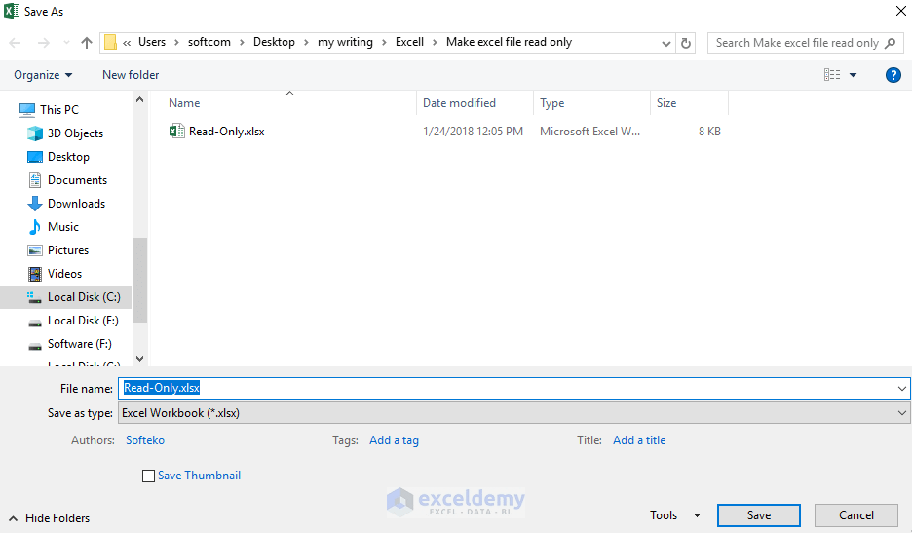
Task: Open Documents in sidebar
Action: [x=77, y=180]
